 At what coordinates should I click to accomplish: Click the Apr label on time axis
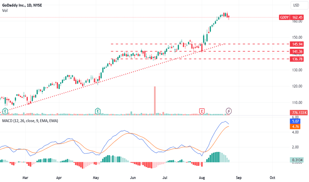[x=59, y=178]
